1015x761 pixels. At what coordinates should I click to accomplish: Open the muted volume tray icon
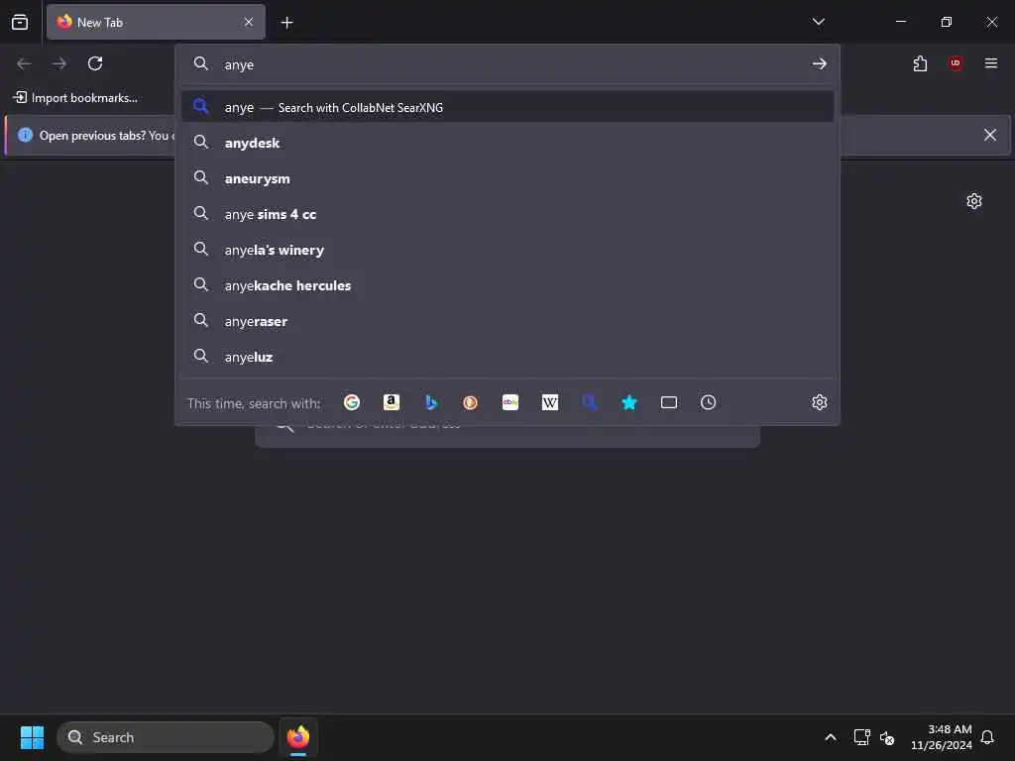pos(887,737)
